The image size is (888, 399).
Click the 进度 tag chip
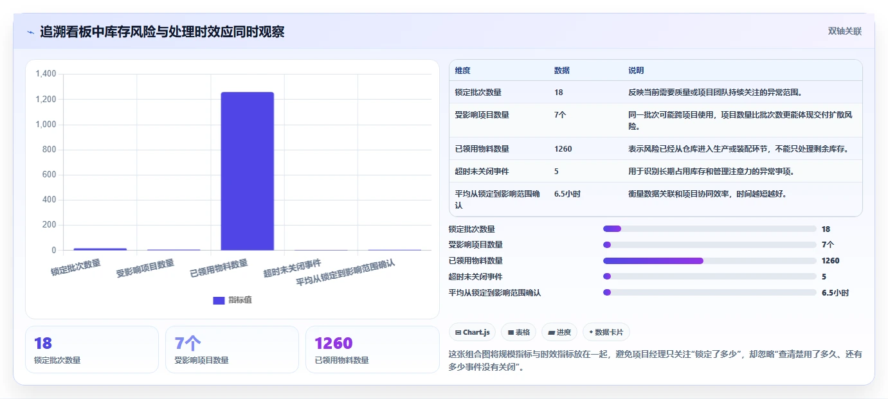(x=559, y=332)
